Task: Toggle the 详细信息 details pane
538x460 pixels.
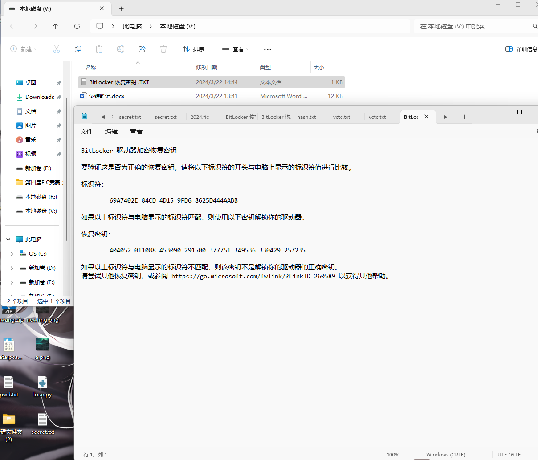Action: tap(521, 49)
